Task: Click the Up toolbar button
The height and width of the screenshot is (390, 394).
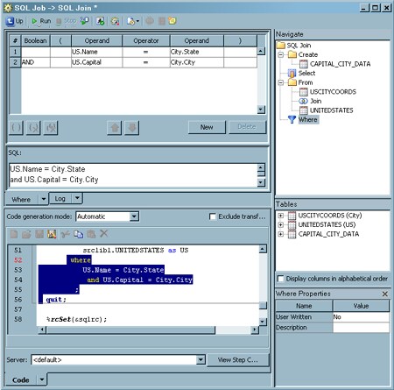Action: tap(15, 21)
